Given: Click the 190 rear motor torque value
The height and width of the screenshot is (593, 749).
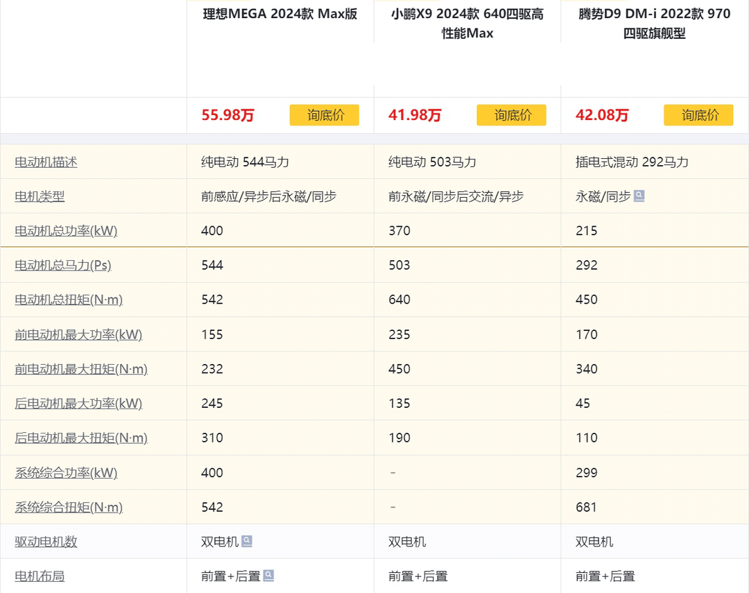Looking at the screenshot, I should click(399, 438).
